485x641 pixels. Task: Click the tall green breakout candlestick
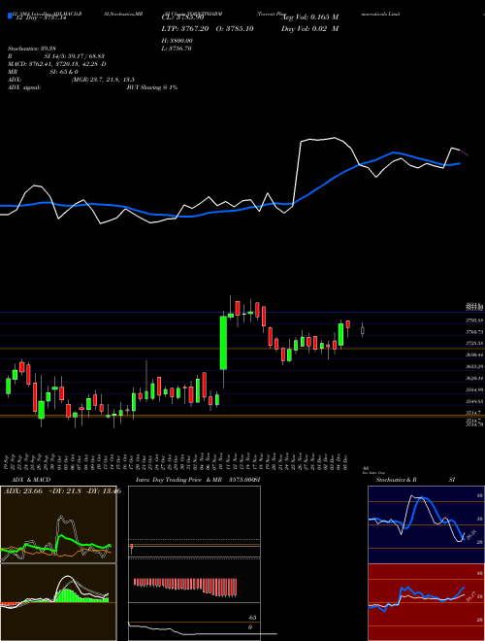(x=223, y=343)
